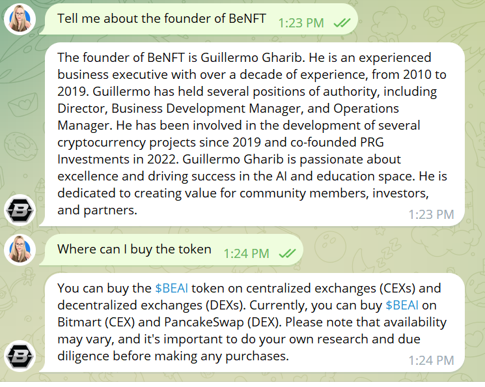Click 1:24 PM timestamp on token question
485x387 pixels.
(246, 254)
